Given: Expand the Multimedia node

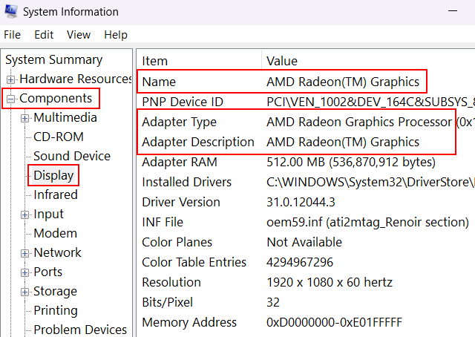Looking at the screenshot, I should click(x=24, y=118).
